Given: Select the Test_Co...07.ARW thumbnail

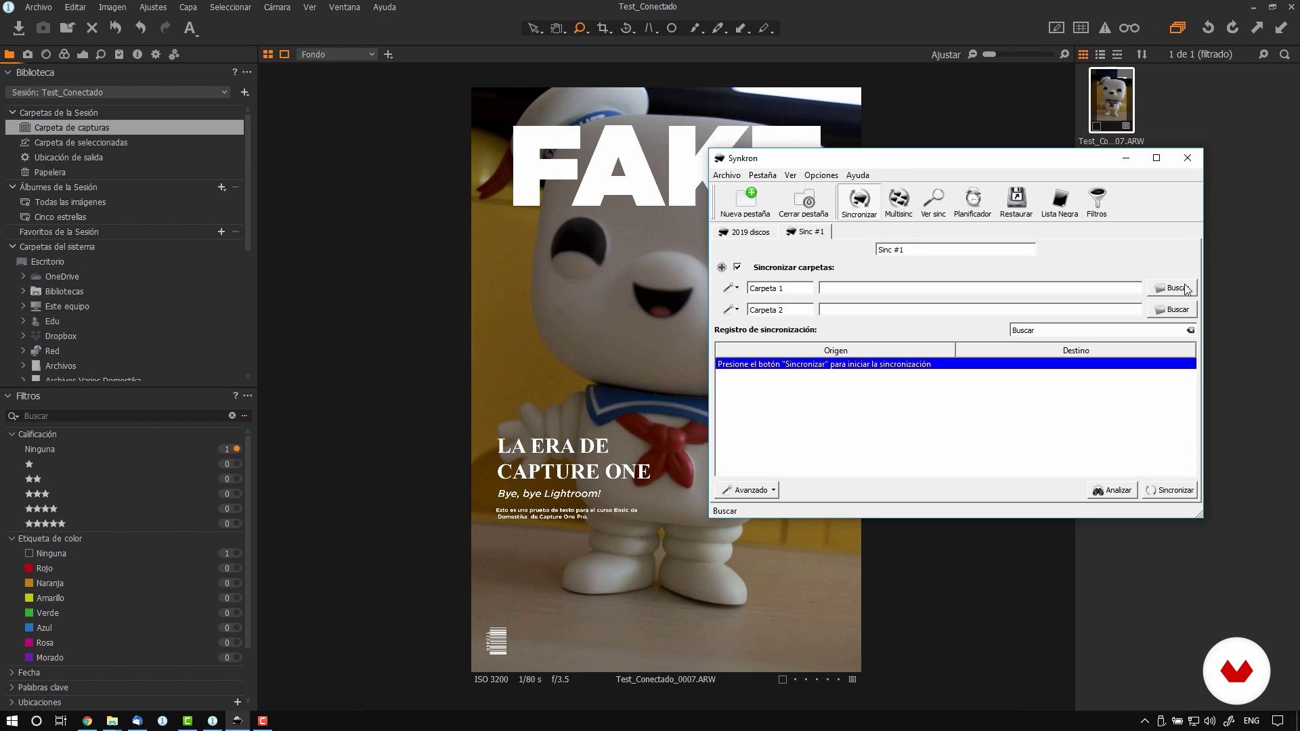Looking at the screenshot, I should tap(1111, 100).
